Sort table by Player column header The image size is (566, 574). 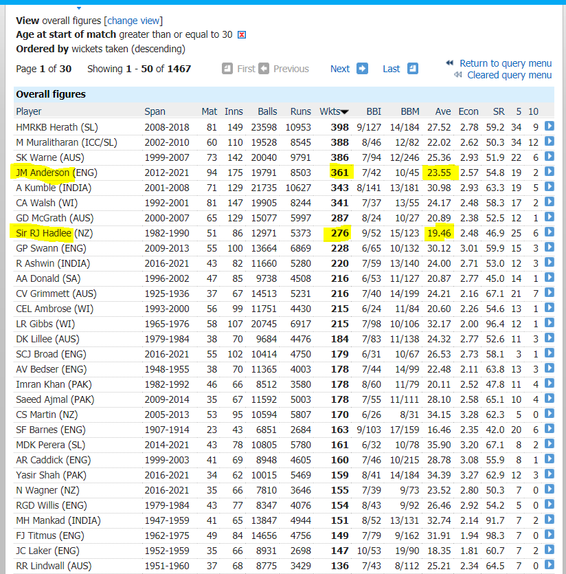click(x=29, y=111)
